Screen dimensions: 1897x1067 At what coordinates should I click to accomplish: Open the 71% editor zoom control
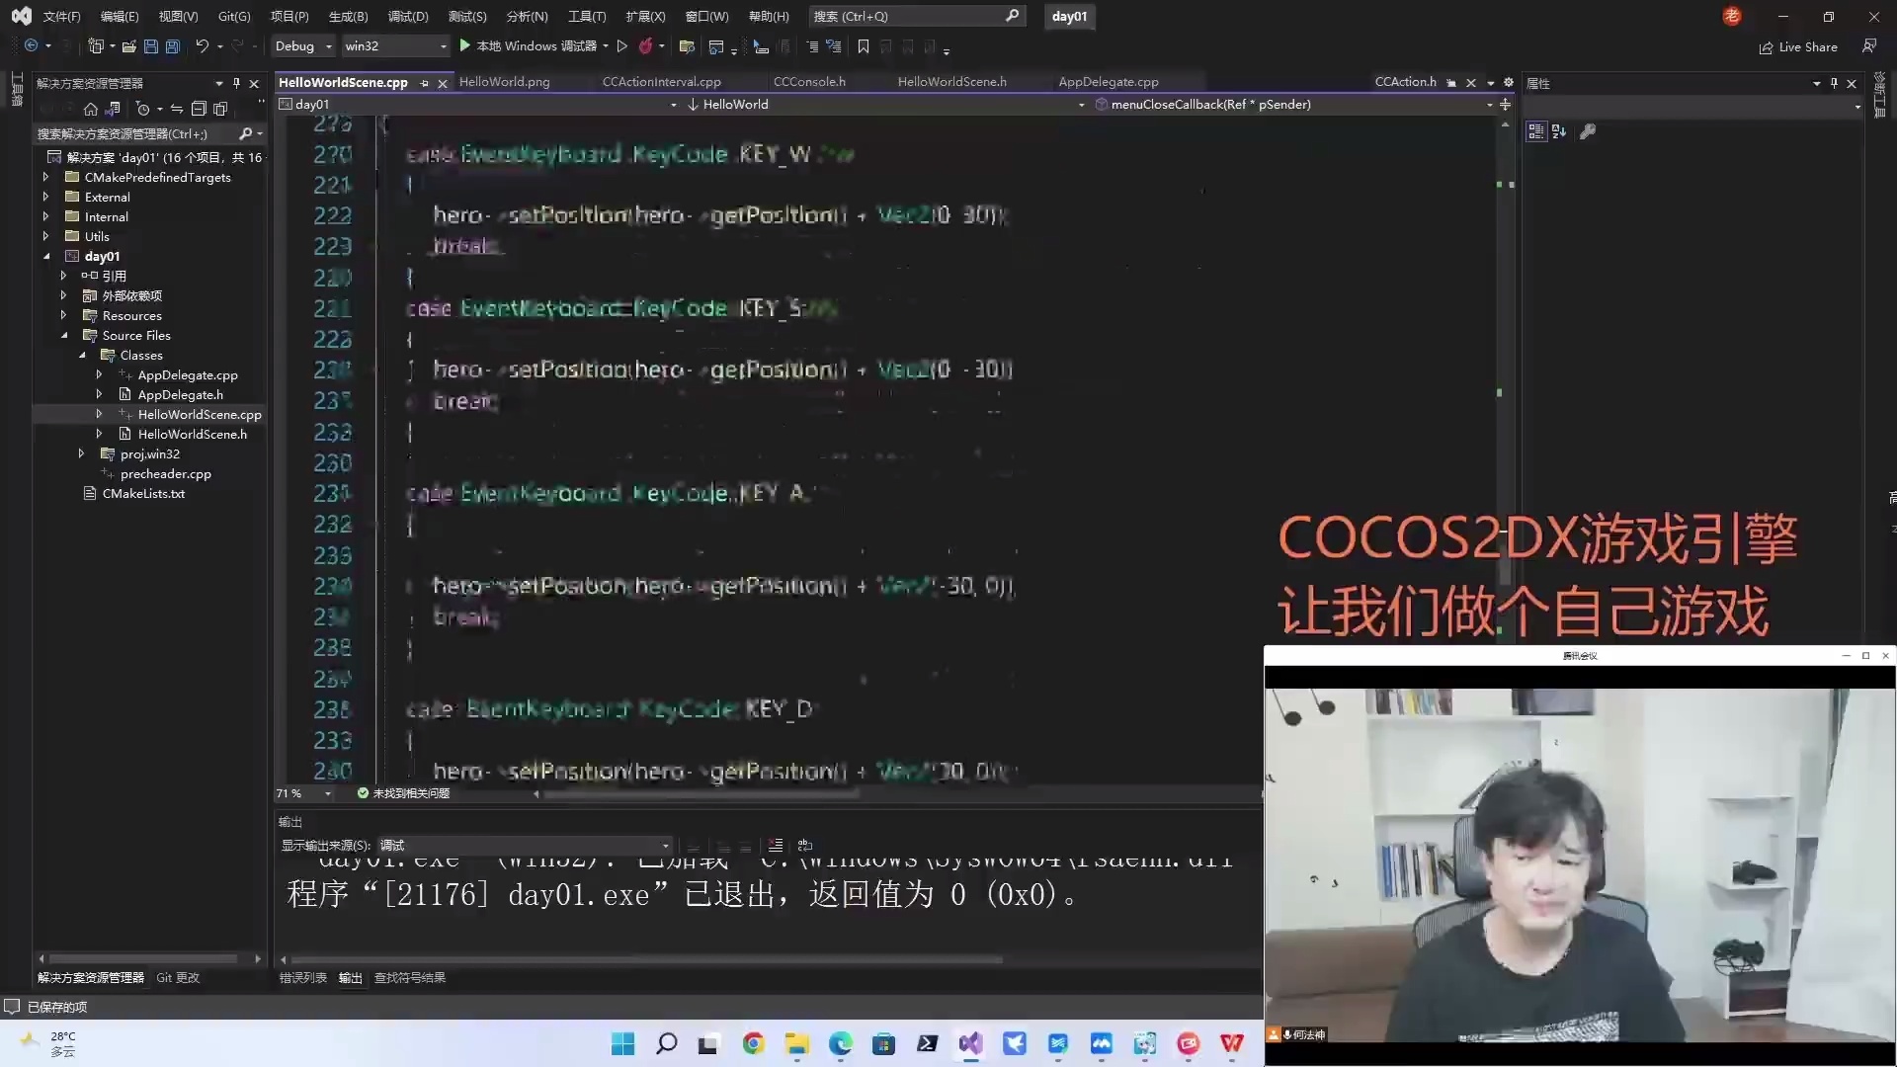coord(302,793)
